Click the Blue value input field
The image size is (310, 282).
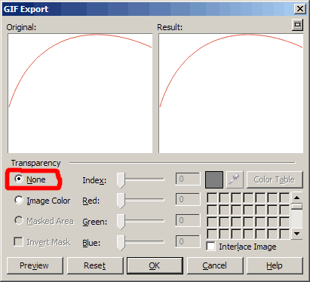pyautogui.click(x=188, y=241)
